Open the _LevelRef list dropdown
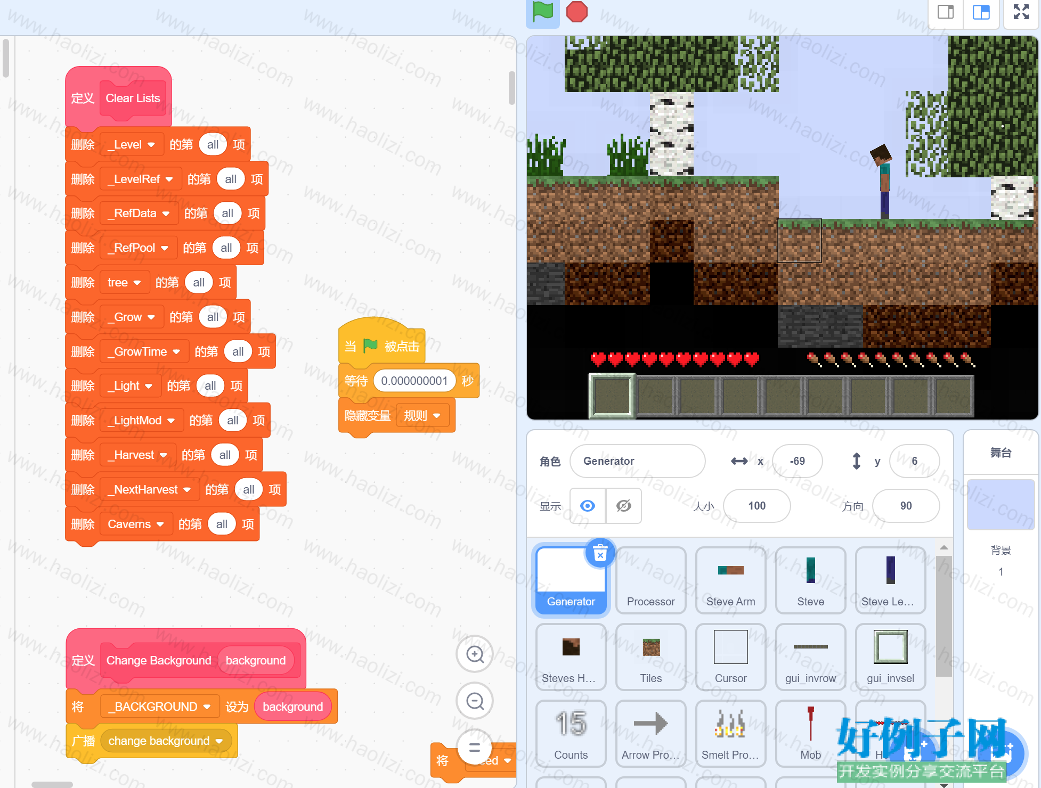The height and width of the screenshot is (788, 1041). (141, 179)
